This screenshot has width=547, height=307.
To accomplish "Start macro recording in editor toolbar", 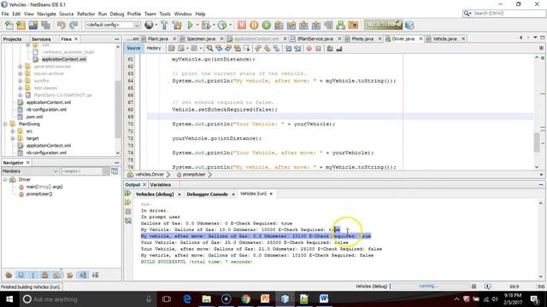I will pyautogui.click(x=309, y=49).
